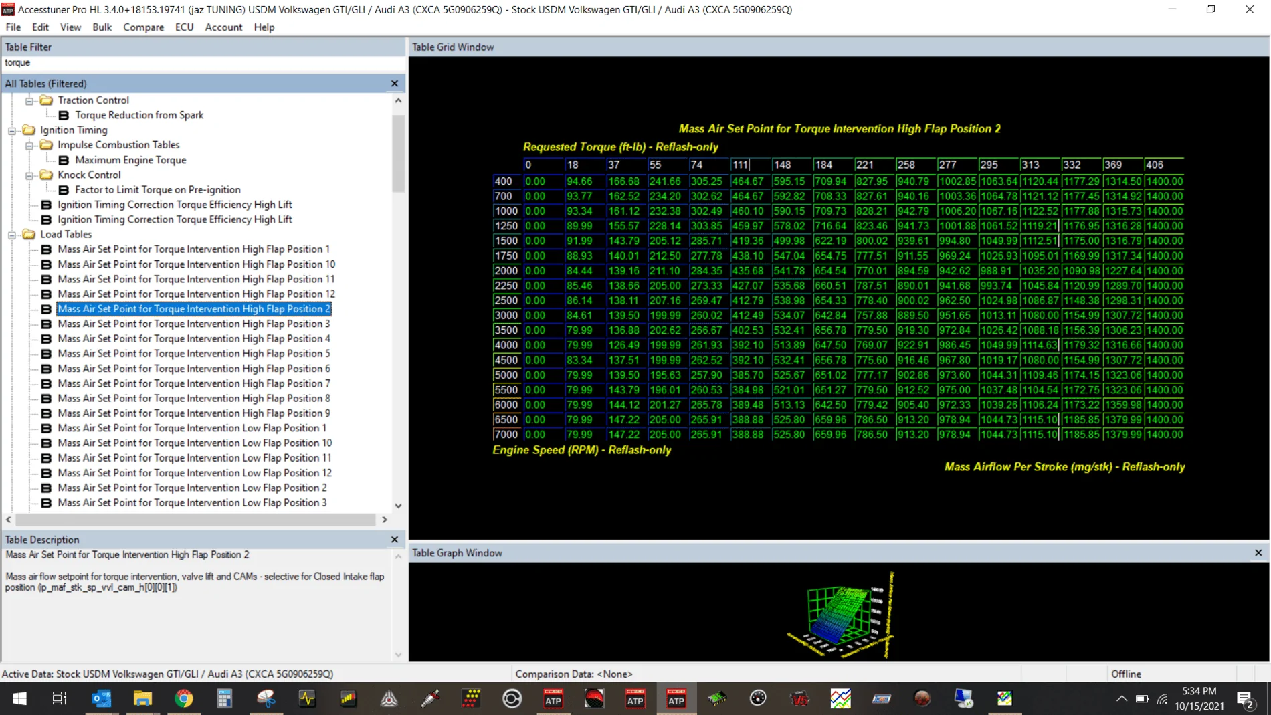
Task: Select the 111 torque column header cell
Action: click(x=750, y=165)
